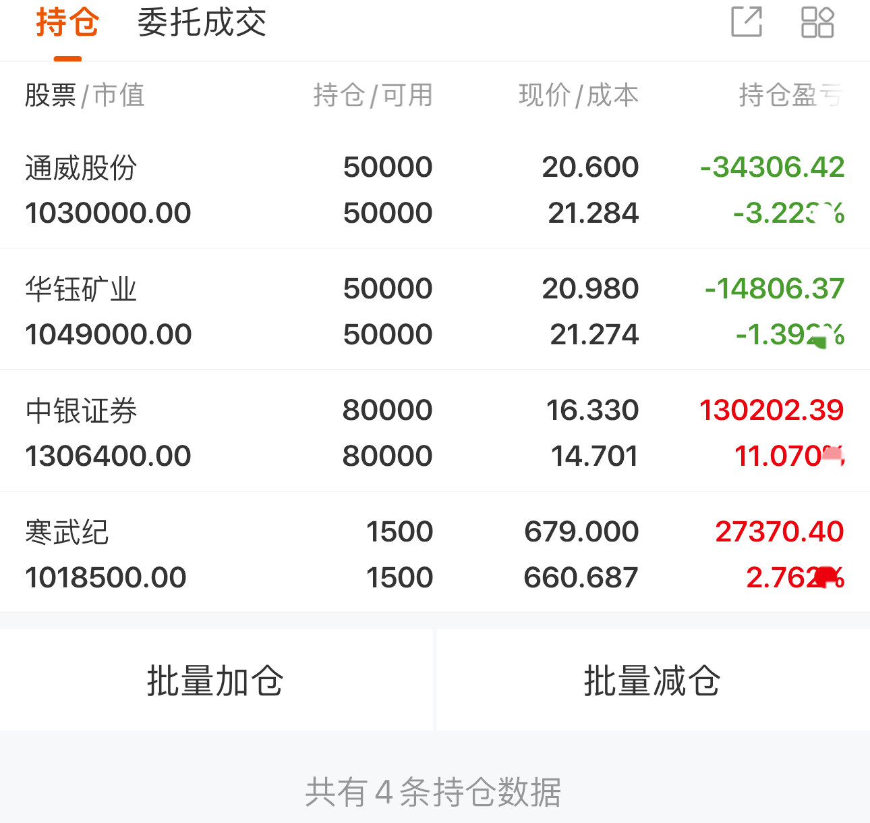Select cost price 21.284

(593, 213)
